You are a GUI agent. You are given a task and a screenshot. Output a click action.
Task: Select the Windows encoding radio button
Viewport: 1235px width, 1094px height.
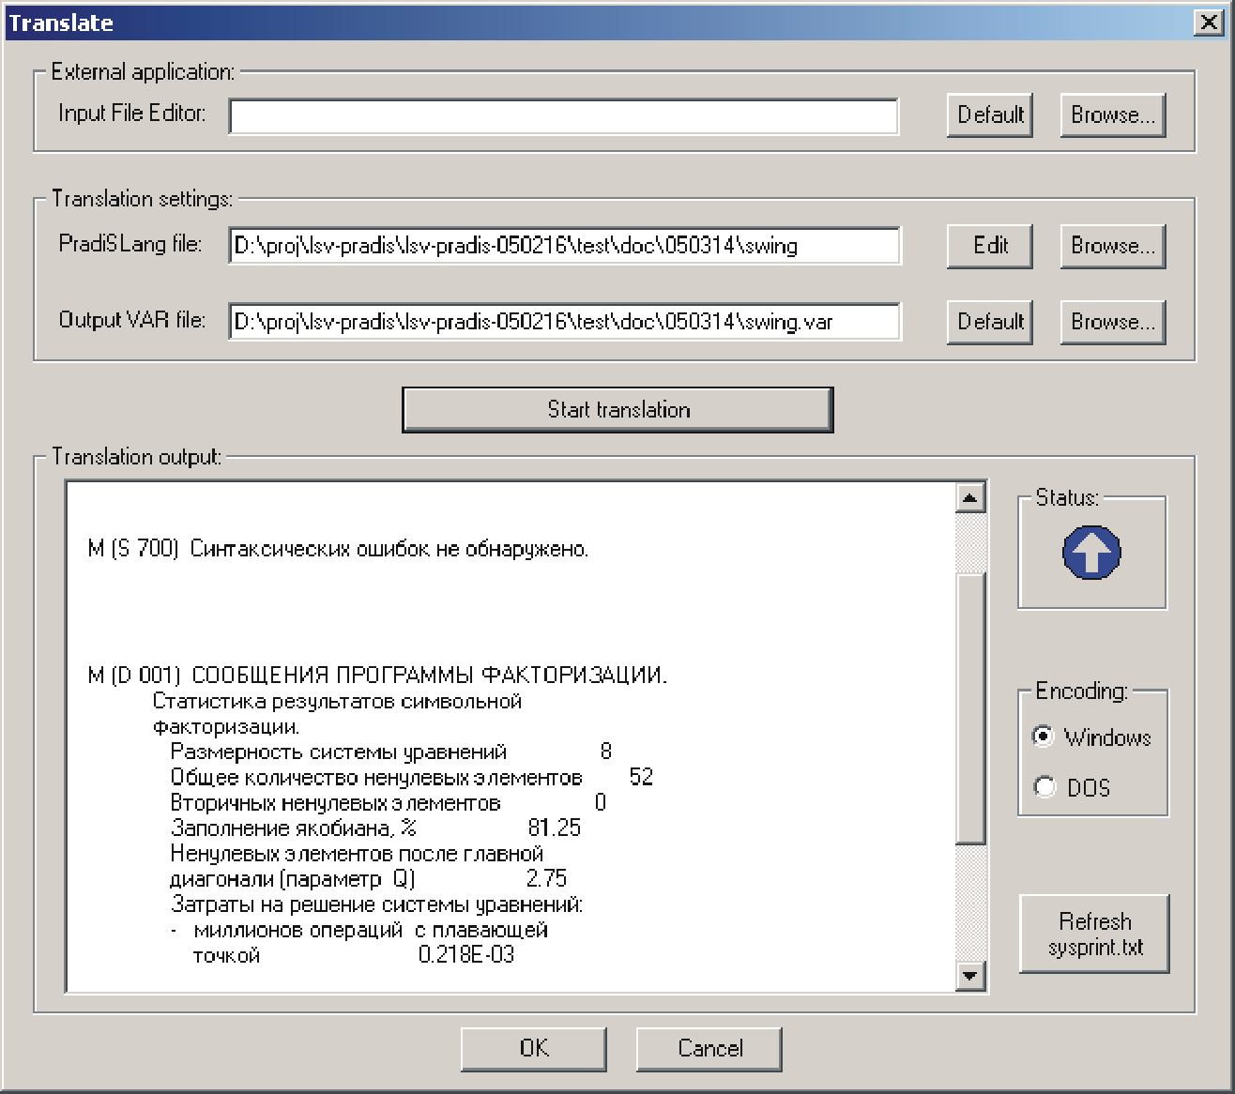1044,737
